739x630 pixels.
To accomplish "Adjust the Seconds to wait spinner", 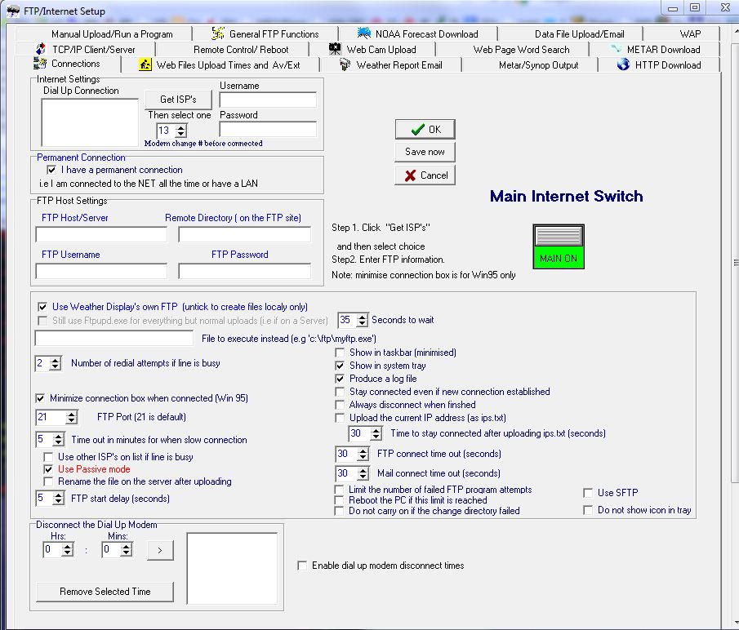I will click(x=362, y=320).
